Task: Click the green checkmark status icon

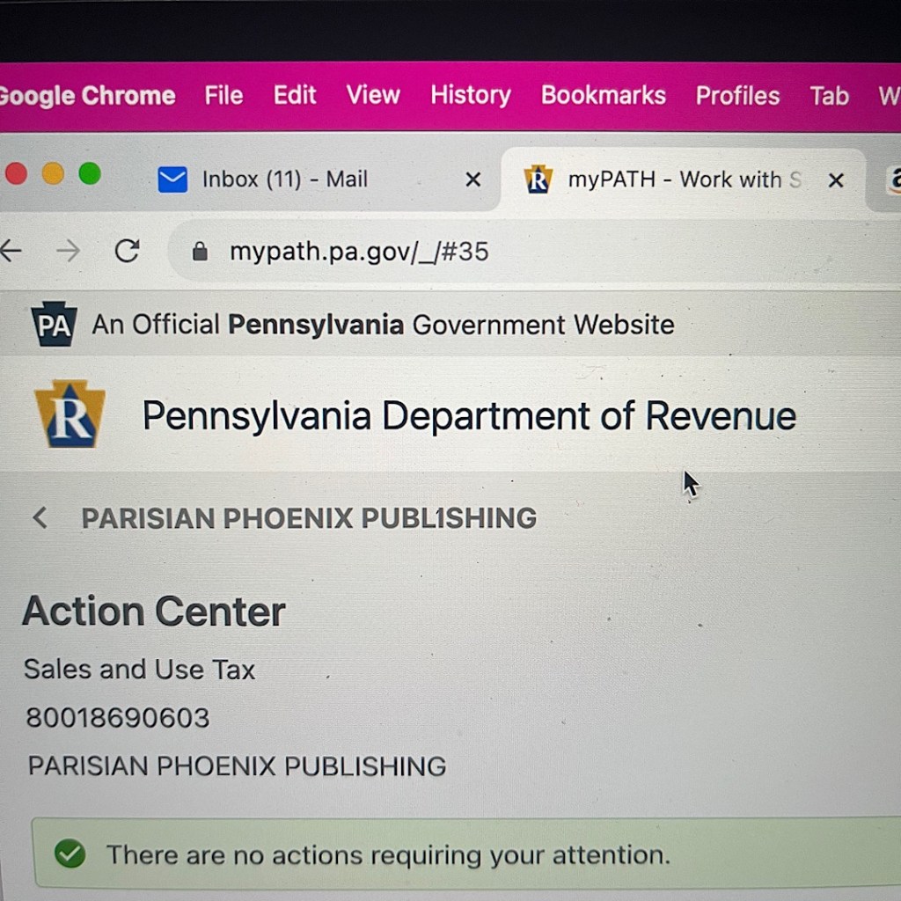Action: click(70, 853)
